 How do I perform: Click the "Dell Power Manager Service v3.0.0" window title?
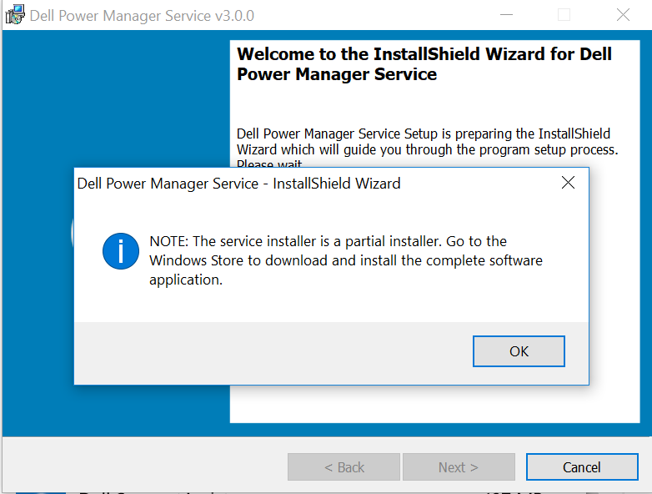click(142, 16)
